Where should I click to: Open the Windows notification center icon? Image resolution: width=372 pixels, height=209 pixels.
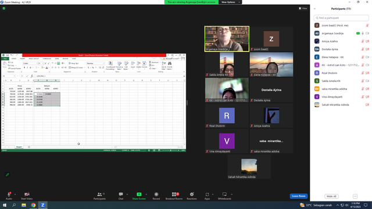[366, 205]
